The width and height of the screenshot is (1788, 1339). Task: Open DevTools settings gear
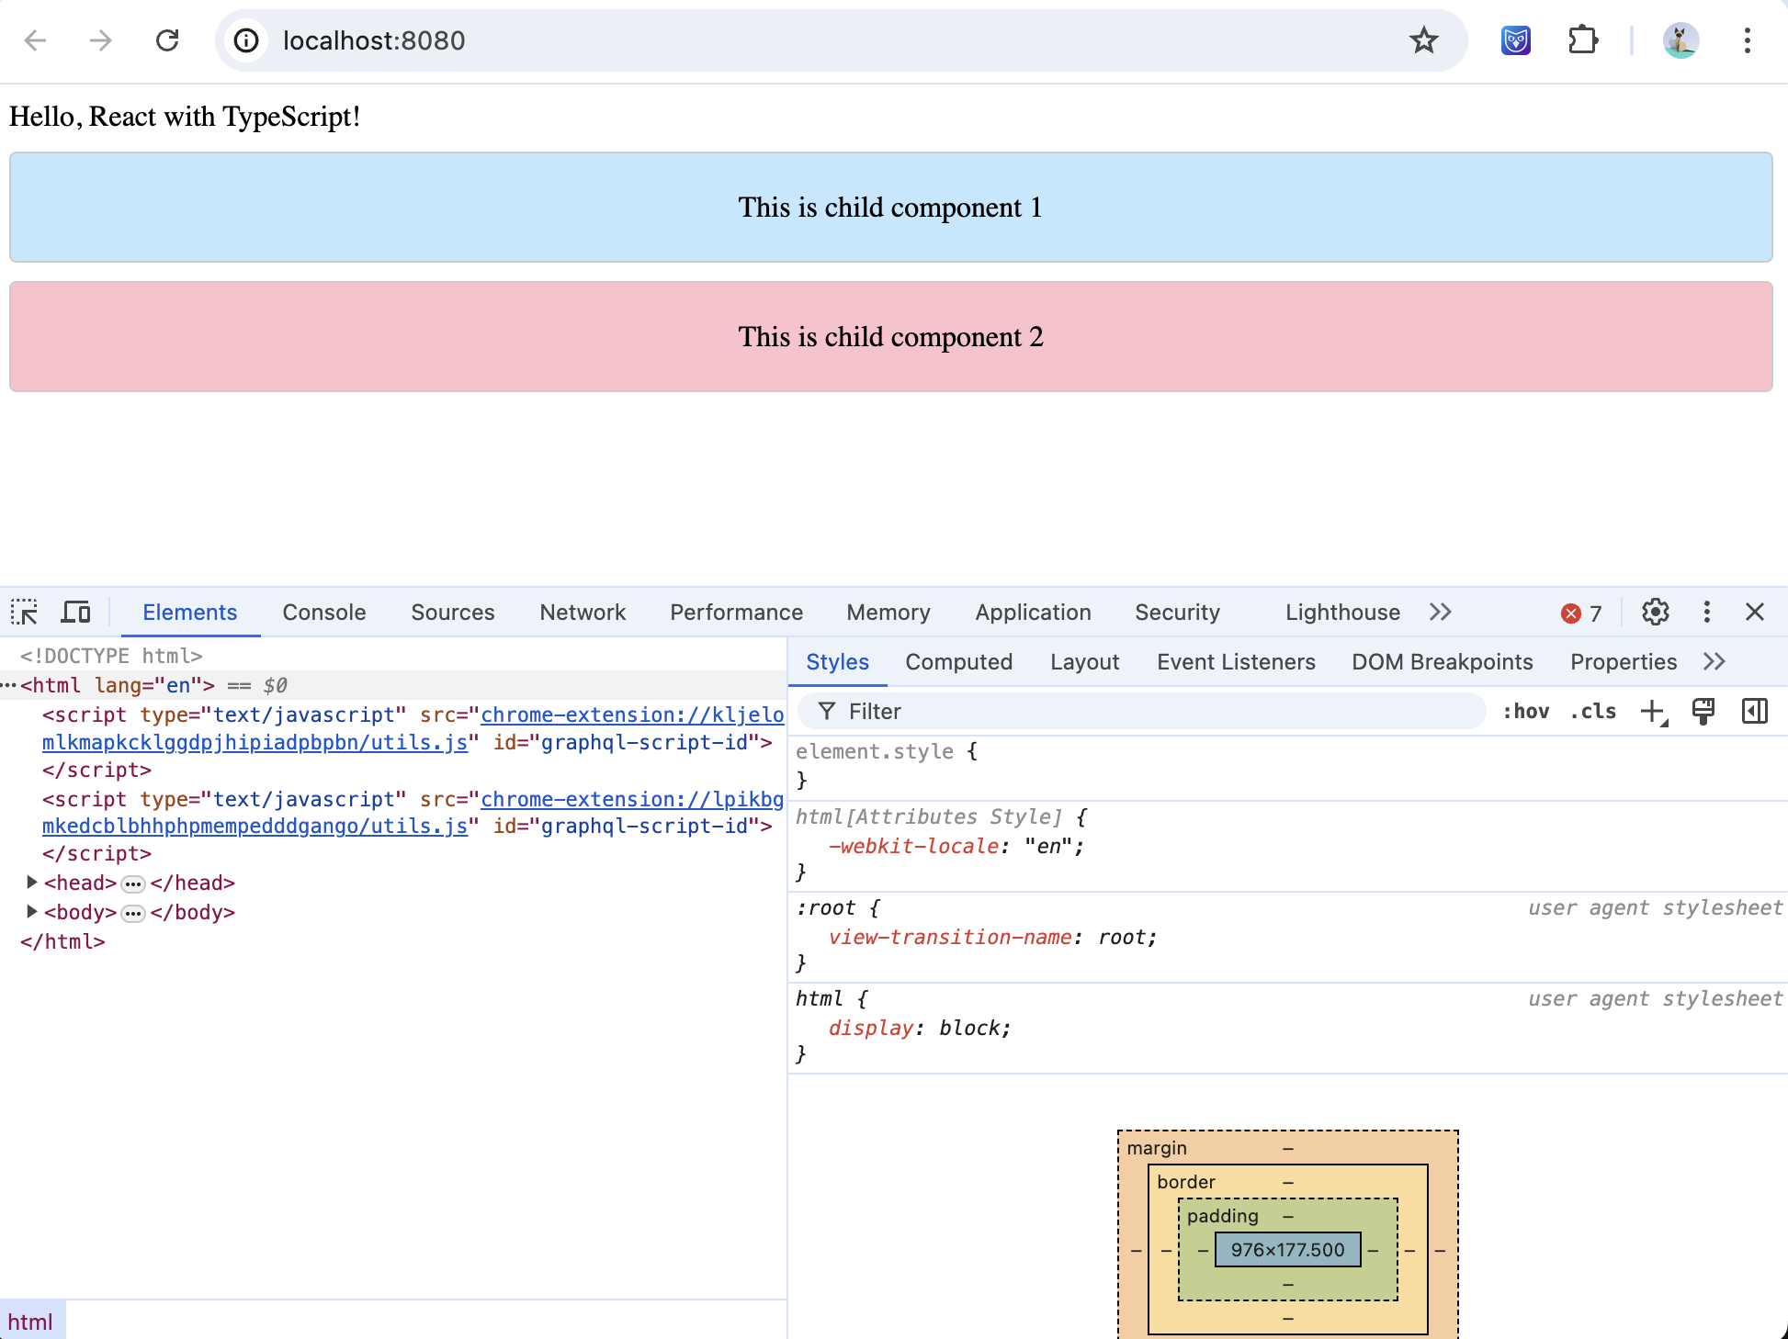click(x=1655, y=612)
